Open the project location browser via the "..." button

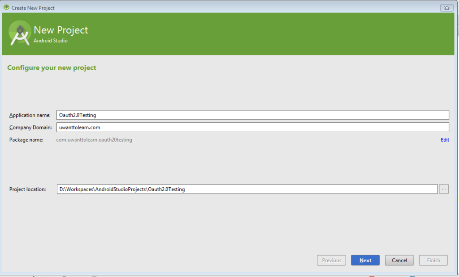pyautogui.click(x=443, y=189)
